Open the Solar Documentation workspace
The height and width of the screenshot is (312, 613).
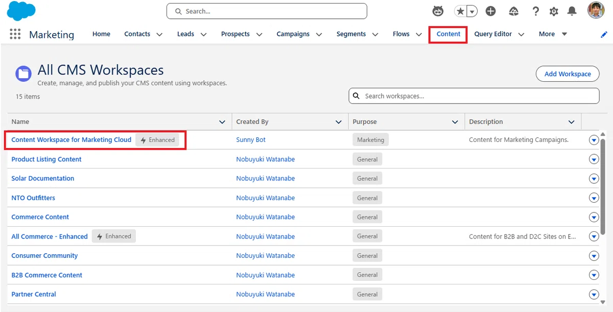click(x=42, y=178)
